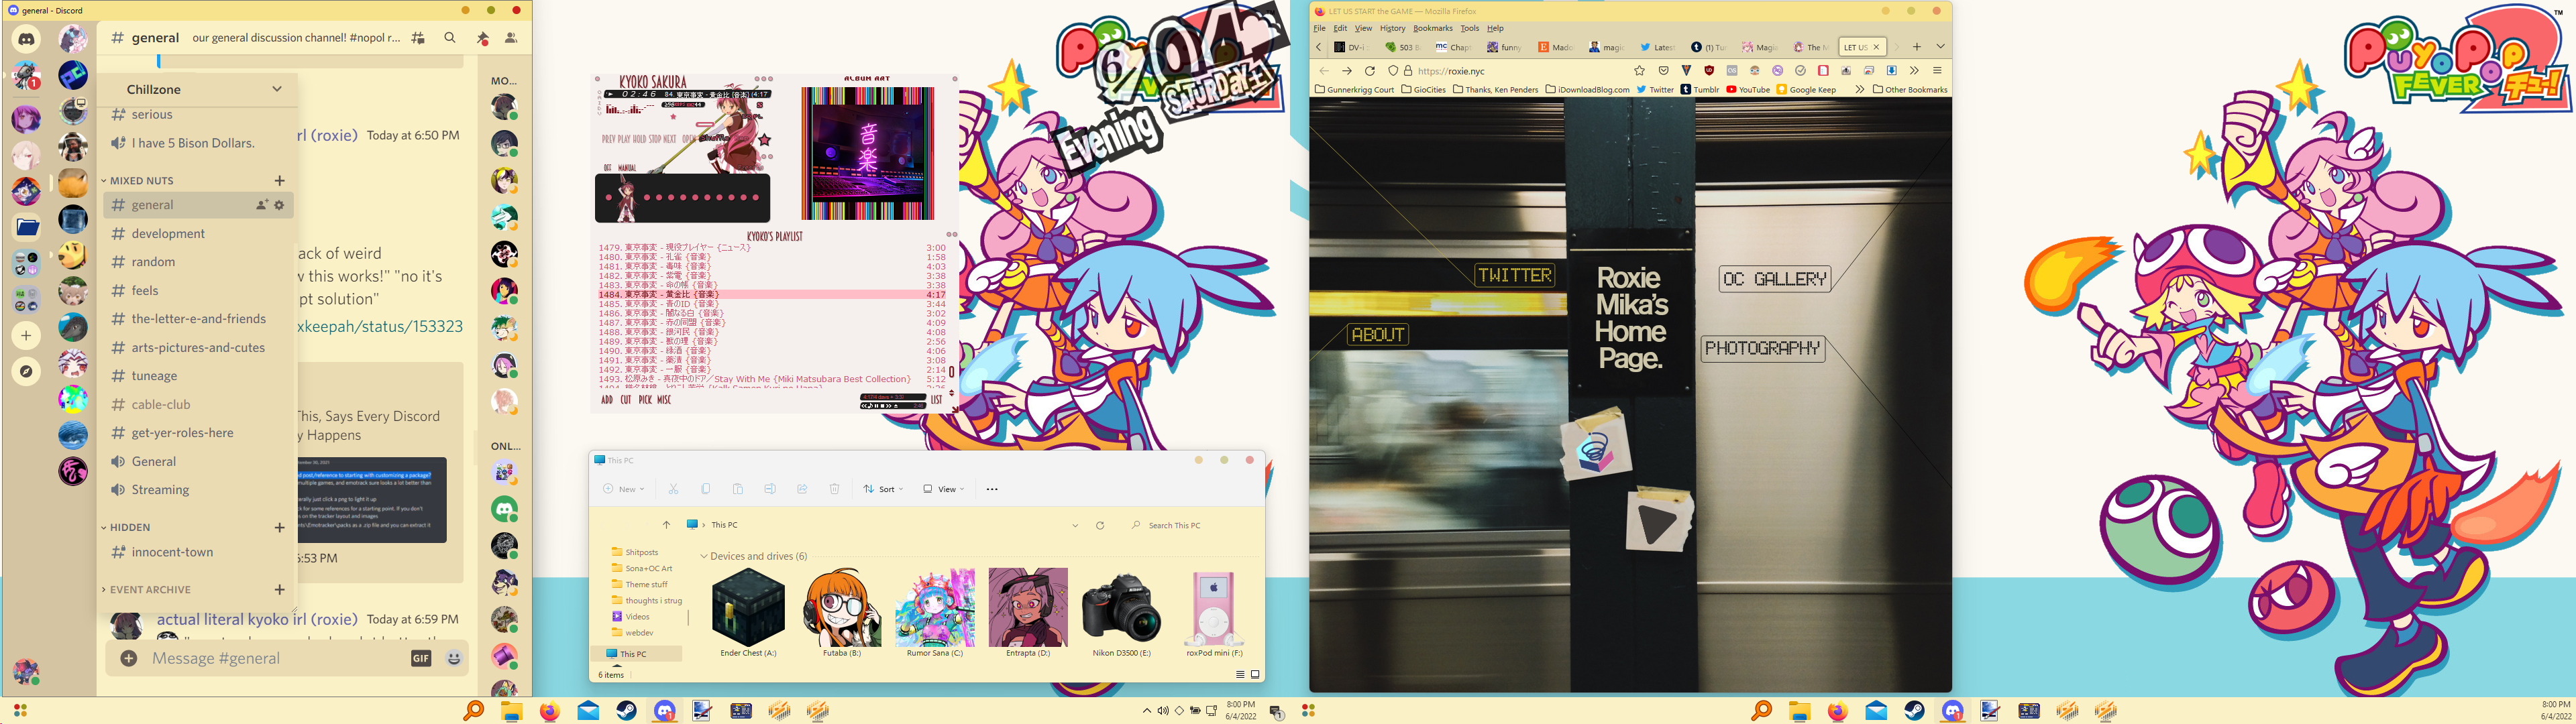Viewport: 2576px width, 724px height.
Task: Switch Explorer to large thumbnails view toggle
Action: click(x=1255, y=675)
